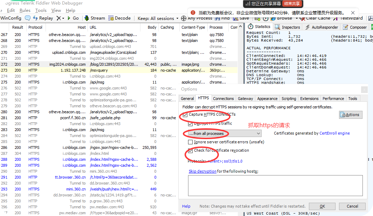Open the TextWizard tool
The width and height of the screenshot is (373, 216).
(x=348, y=18)
